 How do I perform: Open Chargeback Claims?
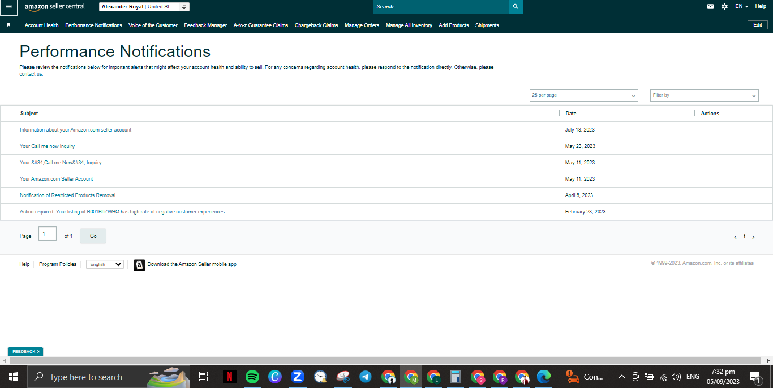316,25
